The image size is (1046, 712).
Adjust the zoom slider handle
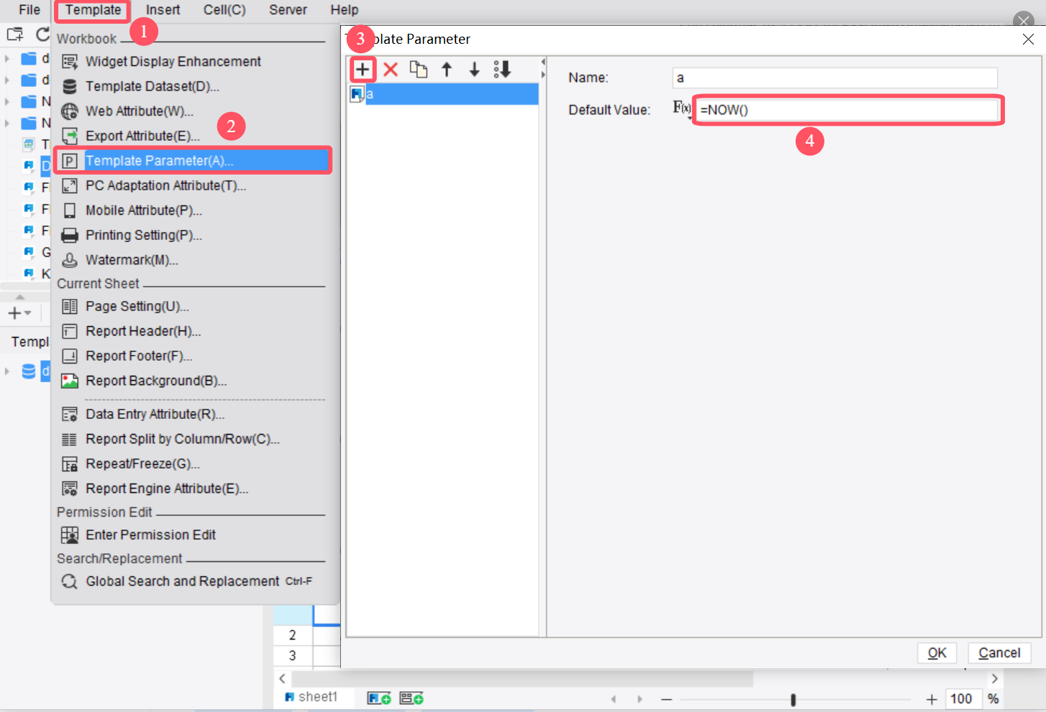[793, 699]
